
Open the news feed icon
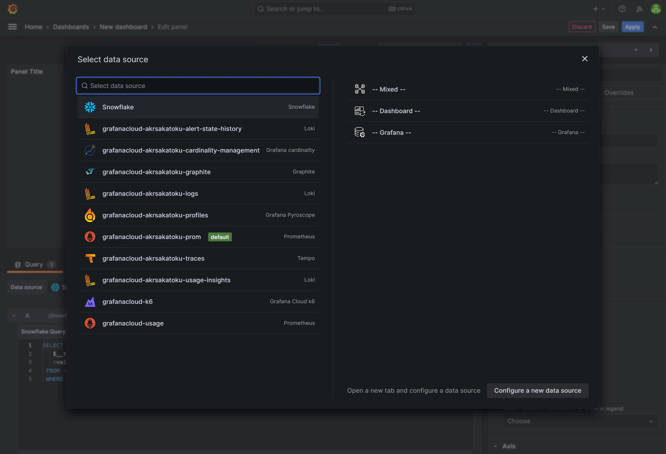[639, 9]
